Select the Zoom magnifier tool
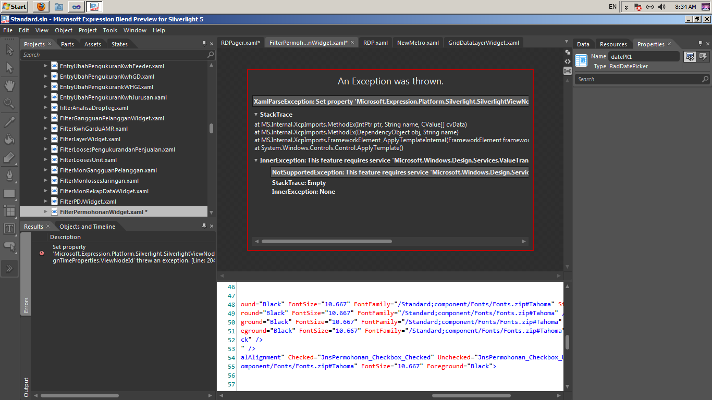This screenshot has height=400, width=712. [x=9, y=103]
